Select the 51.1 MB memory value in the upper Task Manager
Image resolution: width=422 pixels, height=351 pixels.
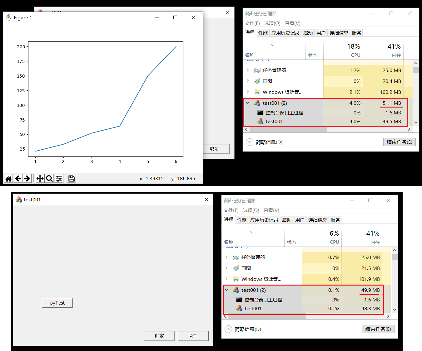pos(392,103)
